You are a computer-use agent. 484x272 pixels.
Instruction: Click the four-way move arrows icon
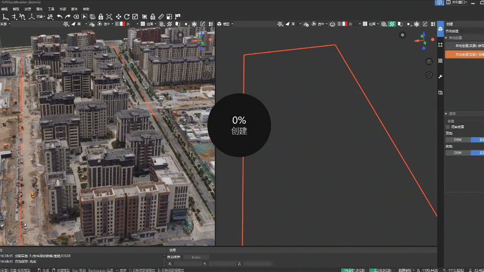pyautogui.click(x=118, y=17)
